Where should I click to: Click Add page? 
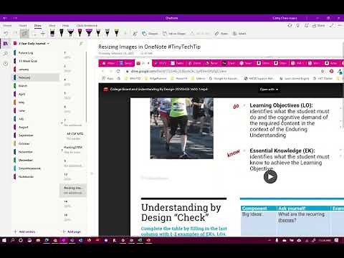72,231
